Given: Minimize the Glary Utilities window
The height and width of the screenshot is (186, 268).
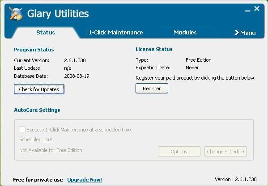Looking at the screenshot, I should (247, 11).
